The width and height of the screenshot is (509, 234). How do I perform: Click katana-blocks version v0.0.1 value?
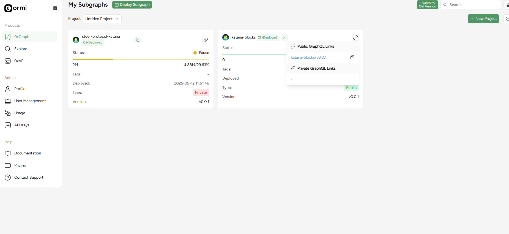pyautogui.click(x=354, y=97)
